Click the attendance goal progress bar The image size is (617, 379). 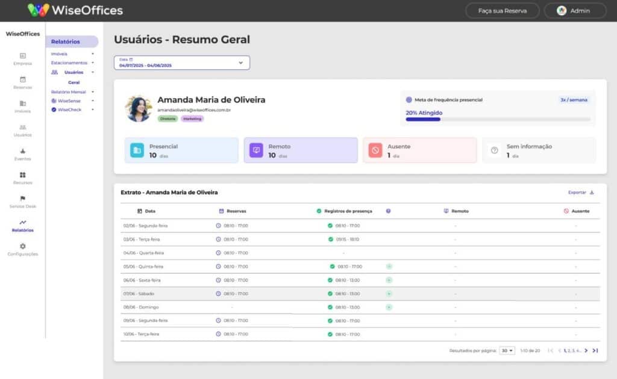coord(498,119)
